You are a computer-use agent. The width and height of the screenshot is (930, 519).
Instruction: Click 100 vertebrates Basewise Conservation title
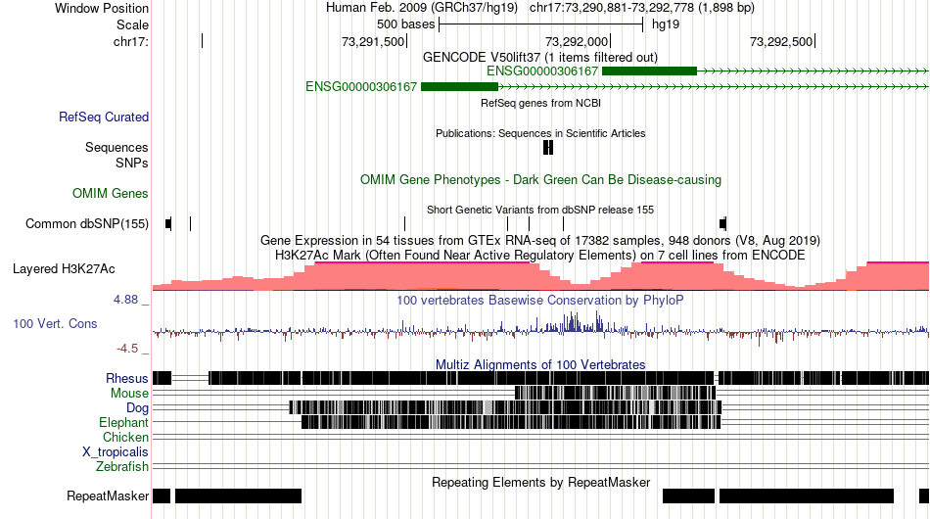click(540, 300)
